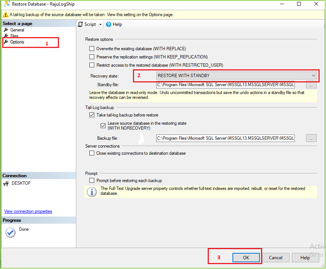Viewport: 326px width, 269px height.
Task: Click the Standby file path field
Action: click(225, 85)
